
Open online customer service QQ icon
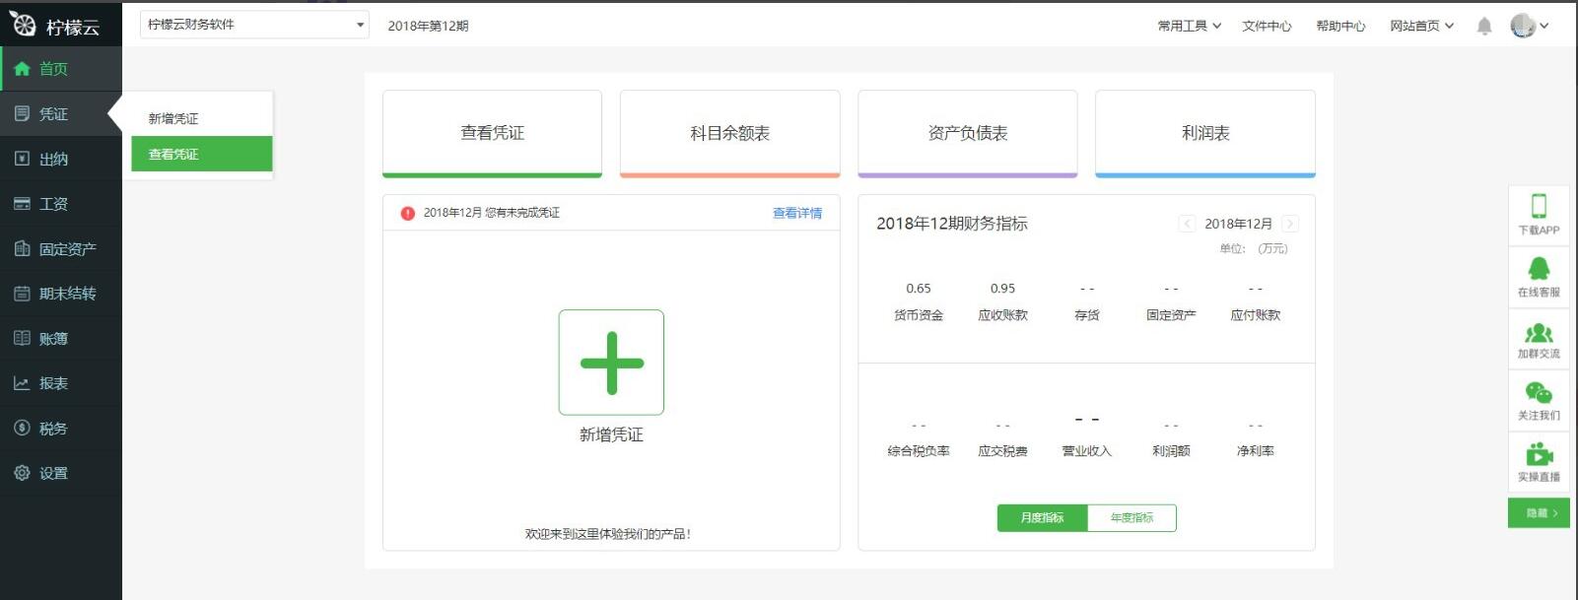(x=1538, y=268)
